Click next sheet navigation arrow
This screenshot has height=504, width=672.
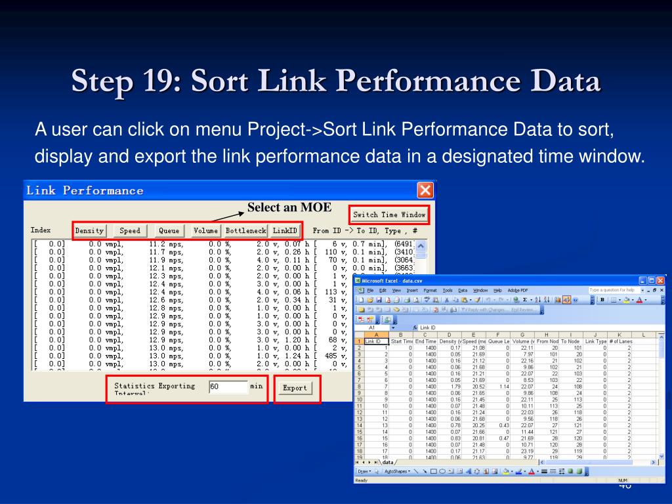pyautogui.click(x=369, y=463)
